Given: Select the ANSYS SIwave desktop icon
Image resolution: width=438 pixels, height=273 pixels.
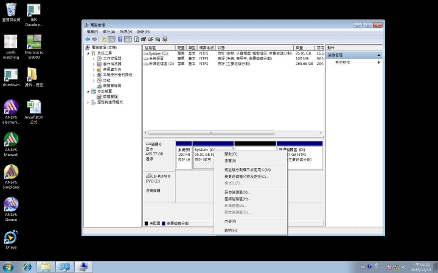Looking at the screenshot, I should [x=11, y=209].
